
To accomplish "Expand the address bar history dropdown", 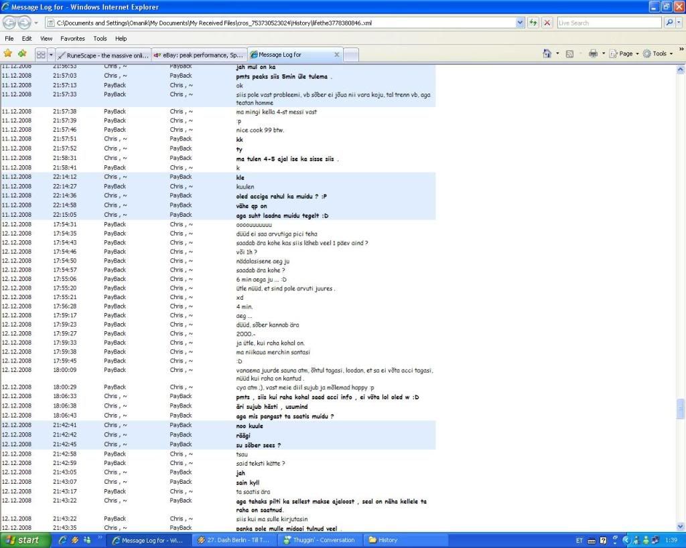I will (520, 23).
